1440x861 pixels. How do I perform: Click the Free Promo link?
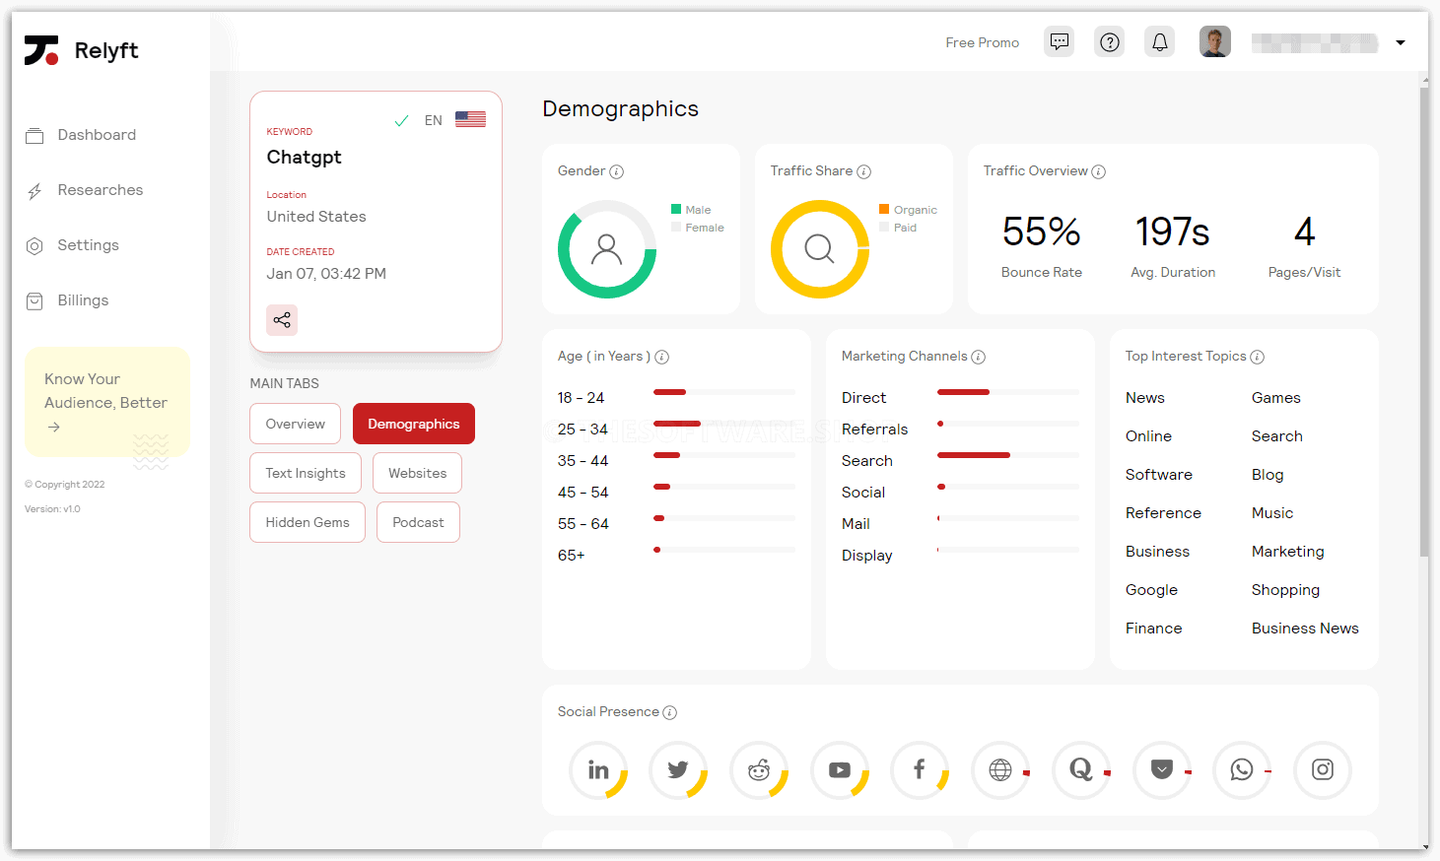983,42
